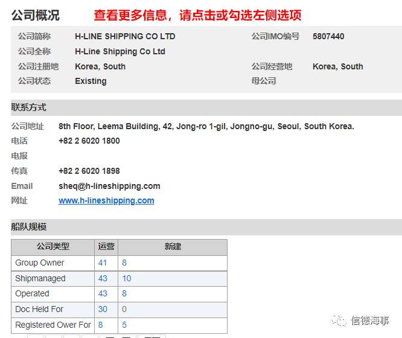Select the Doc Held For newbuild value 0
The height and width of the screenshot is (338, 402).
pos(124,309)
